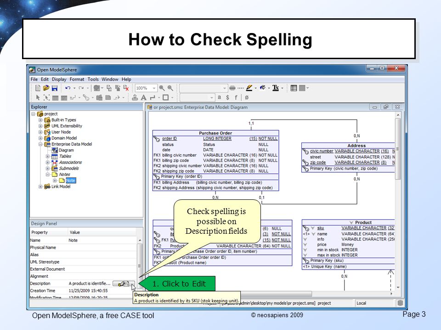
Task: Click the letter f toolbar icon
Action: pyautogui.click(x=236, y=97)
